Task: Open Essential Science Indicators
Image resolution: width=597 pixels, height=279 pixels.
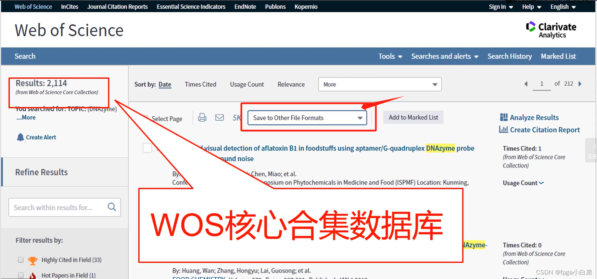Action: pos(191,7)
